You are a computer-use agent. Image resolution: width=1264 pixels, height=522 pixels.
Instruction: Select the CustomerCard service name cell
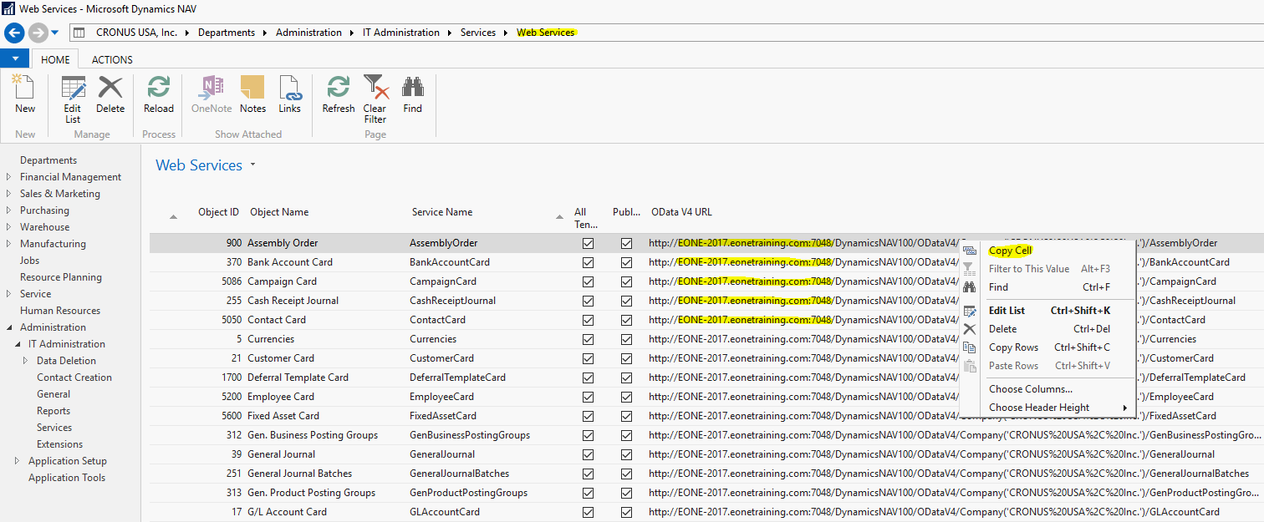tap(443, 358)
